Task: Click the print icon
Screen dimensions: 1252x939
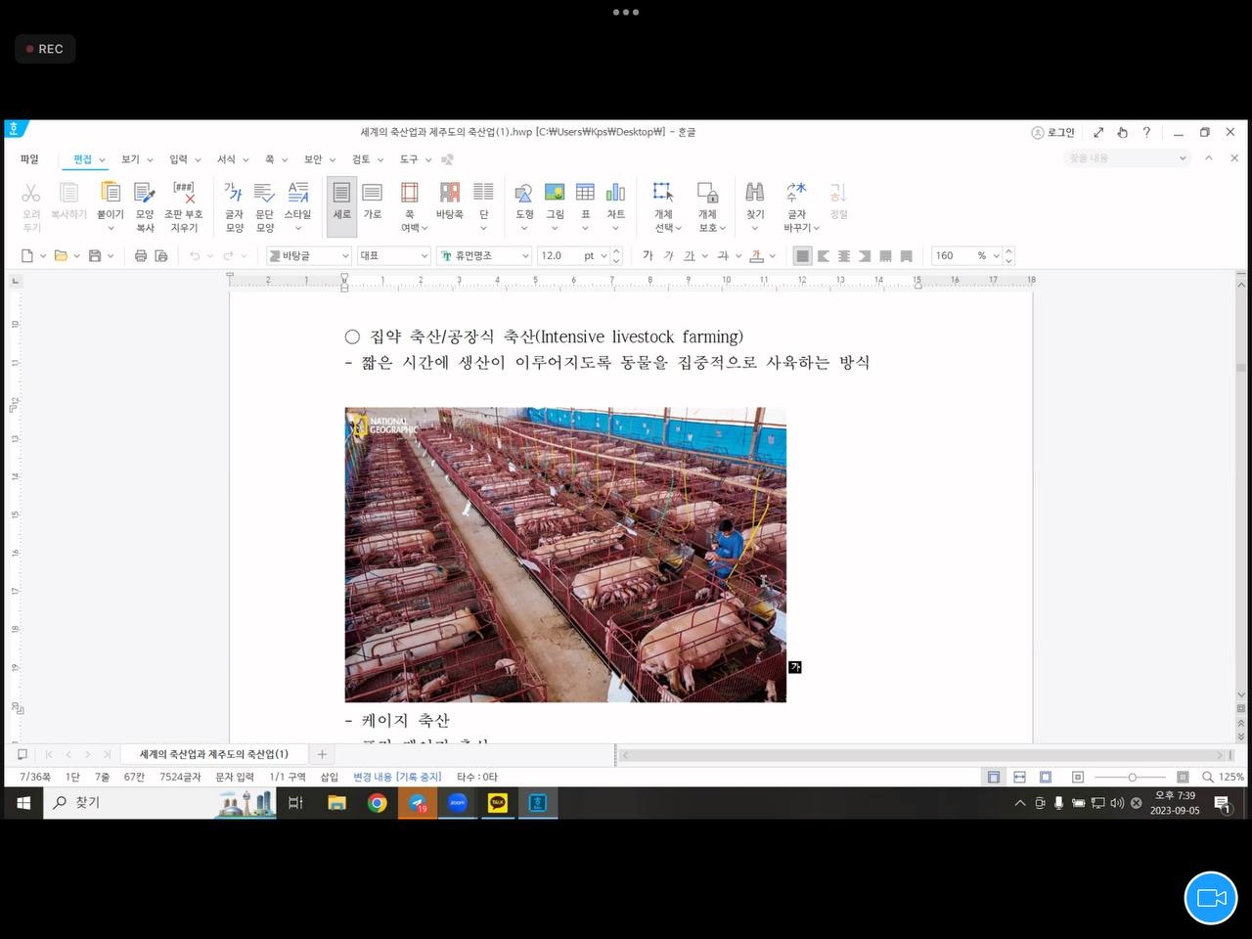Action: point(141,256)
